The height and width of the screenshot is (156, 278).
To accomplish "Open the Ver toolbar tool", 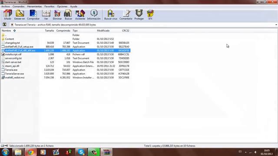I will pos(46,15).
